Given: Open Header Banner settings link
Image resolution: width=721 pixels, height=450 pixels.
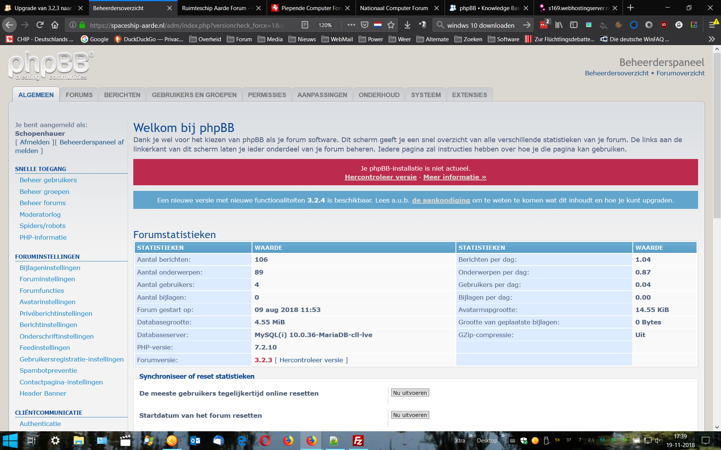Looking at the screenshot, I should pyautogui.click(x=43, y=393).
